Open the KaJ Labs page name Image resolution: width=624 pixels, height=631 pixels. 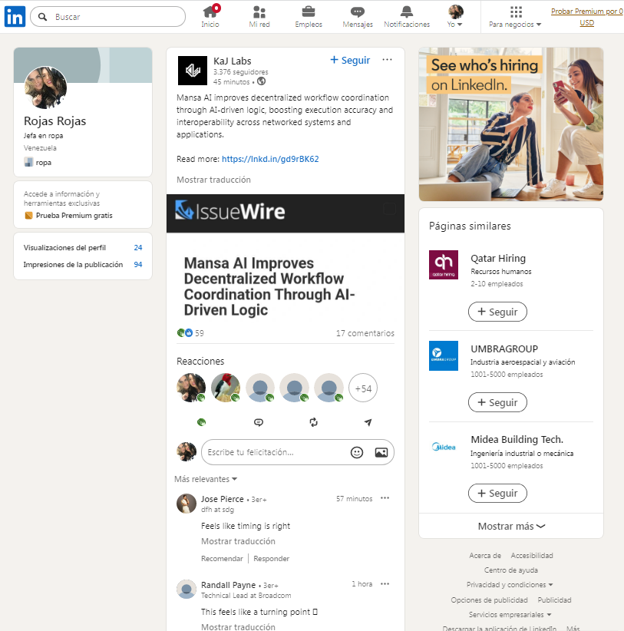pyautogui.click(x=232, y=61)
